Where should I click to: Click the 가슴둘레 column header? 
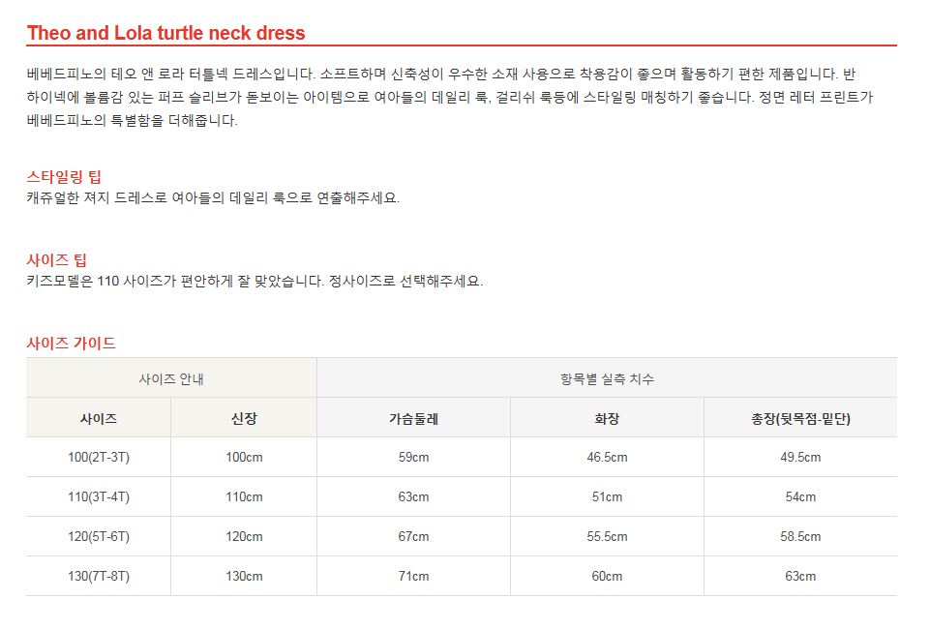click(413, 418)
